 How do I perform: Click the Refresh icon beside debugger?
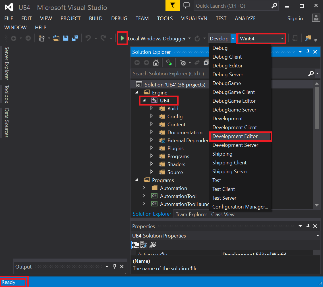197,38
